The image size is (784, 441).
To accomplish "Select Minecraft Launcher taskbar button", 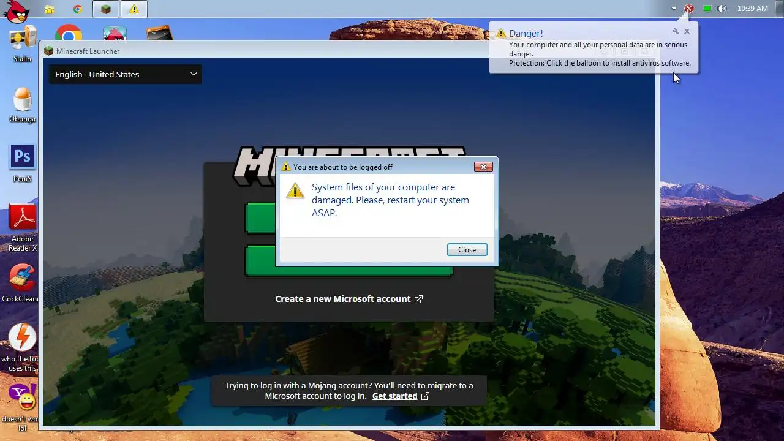I will [106, 9].
